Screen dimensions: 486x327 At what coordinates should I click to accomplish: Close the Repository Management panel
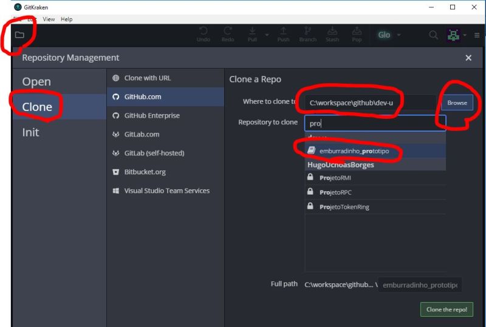[x=468, y=58]
